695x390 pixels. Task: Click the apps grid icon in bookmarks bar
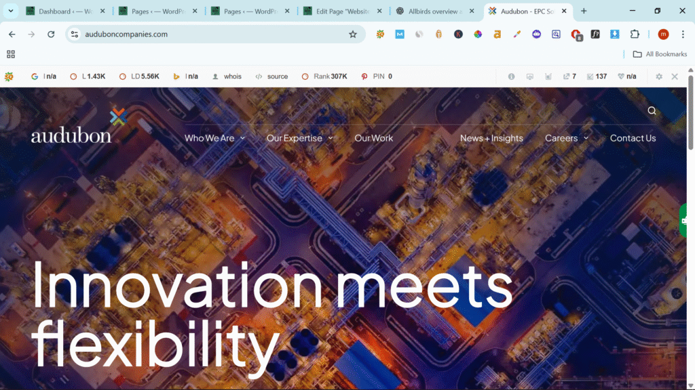[x=11, y=54]
